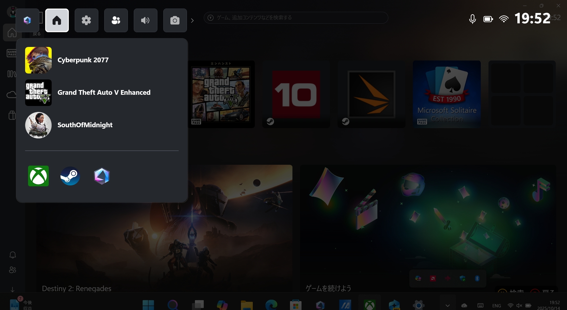Viewport: 567px width, 310px height.
Task: Open the capture camera icon in the top bar
Action: 175,20
